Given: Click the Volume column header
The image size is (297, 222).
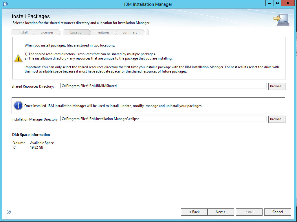Looking at the screenshot, I should point(19,143).
